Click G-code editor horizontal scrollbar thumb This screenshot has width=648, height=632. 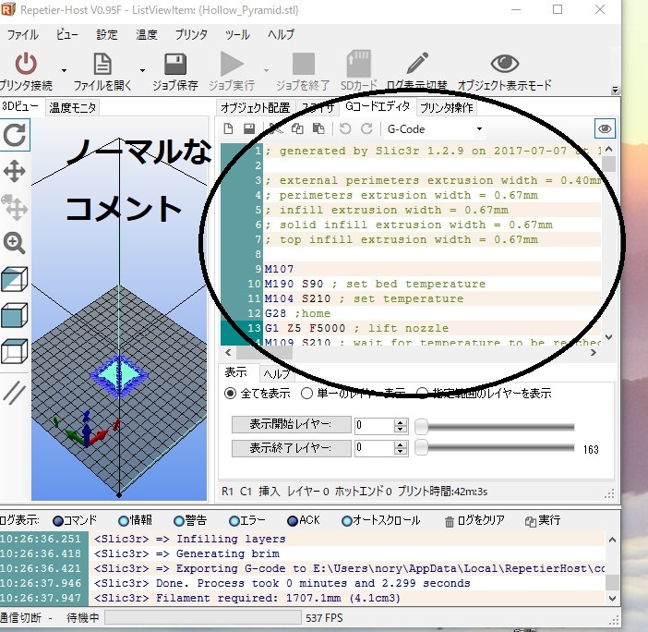(x=264, y=353)
